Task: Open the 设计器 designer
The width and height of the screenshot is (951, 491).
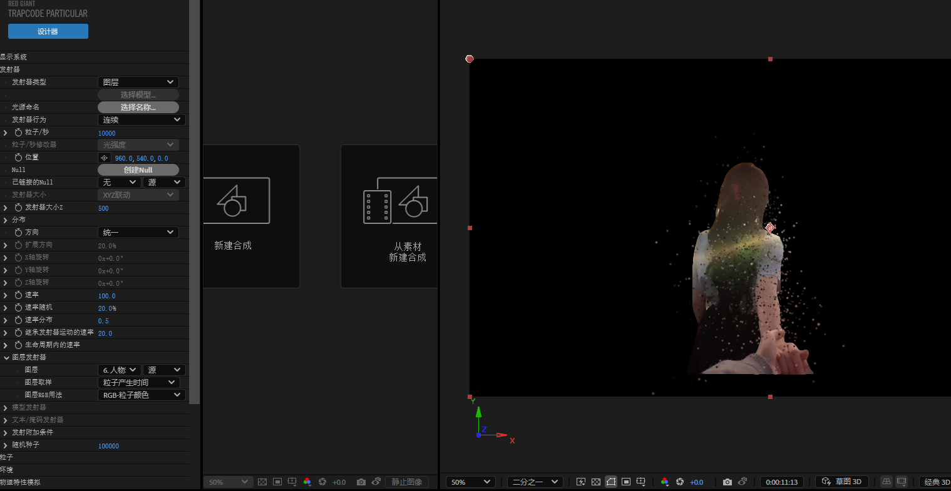Action: pyautogui.click(x=48, y=31)
